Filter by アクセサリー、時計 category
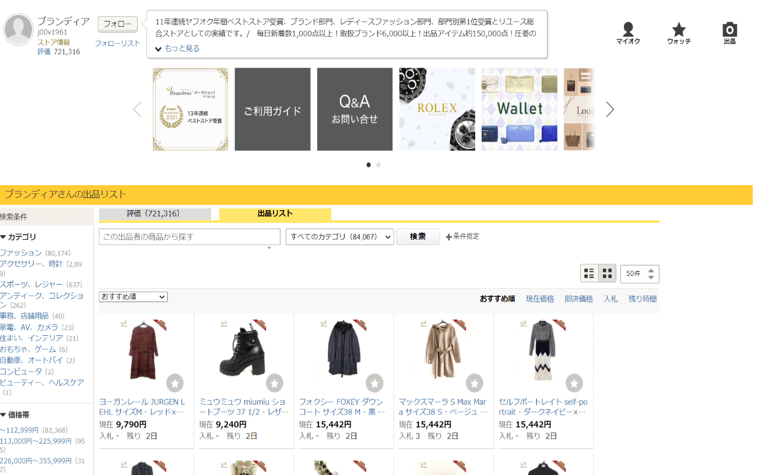 click(31, 264)
